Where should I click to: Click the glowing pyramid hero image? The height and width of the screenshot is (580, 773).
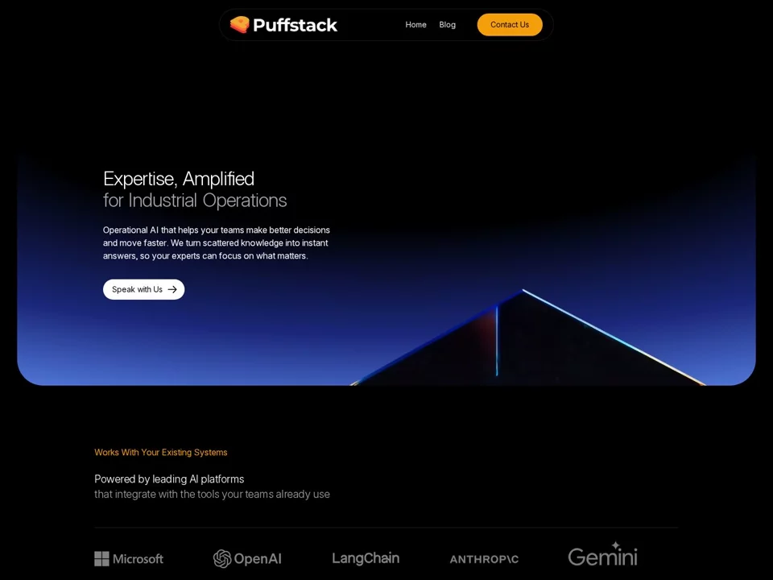coord(527,338)
